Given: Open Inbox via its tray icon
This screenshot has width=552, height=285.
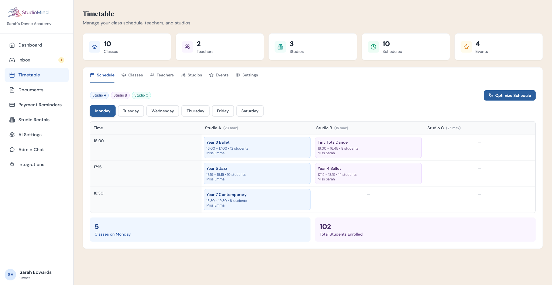Looking at the screenshot, I should pyautogui.click(x=12, y=60).
